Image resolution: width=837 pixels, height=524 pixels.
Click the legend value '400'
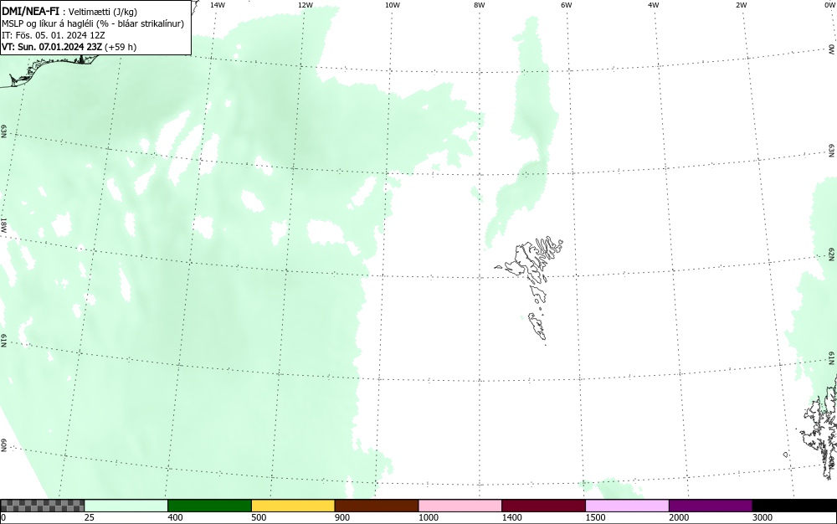[x=175, y=517]
